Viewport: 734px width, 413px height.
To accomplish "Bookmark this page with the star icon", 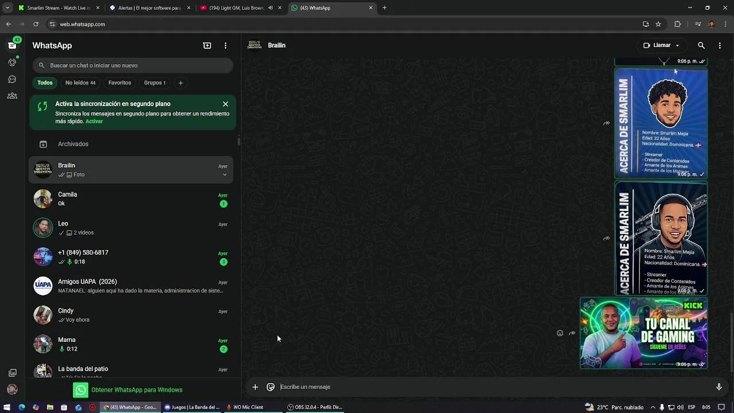I will [658, 24].
